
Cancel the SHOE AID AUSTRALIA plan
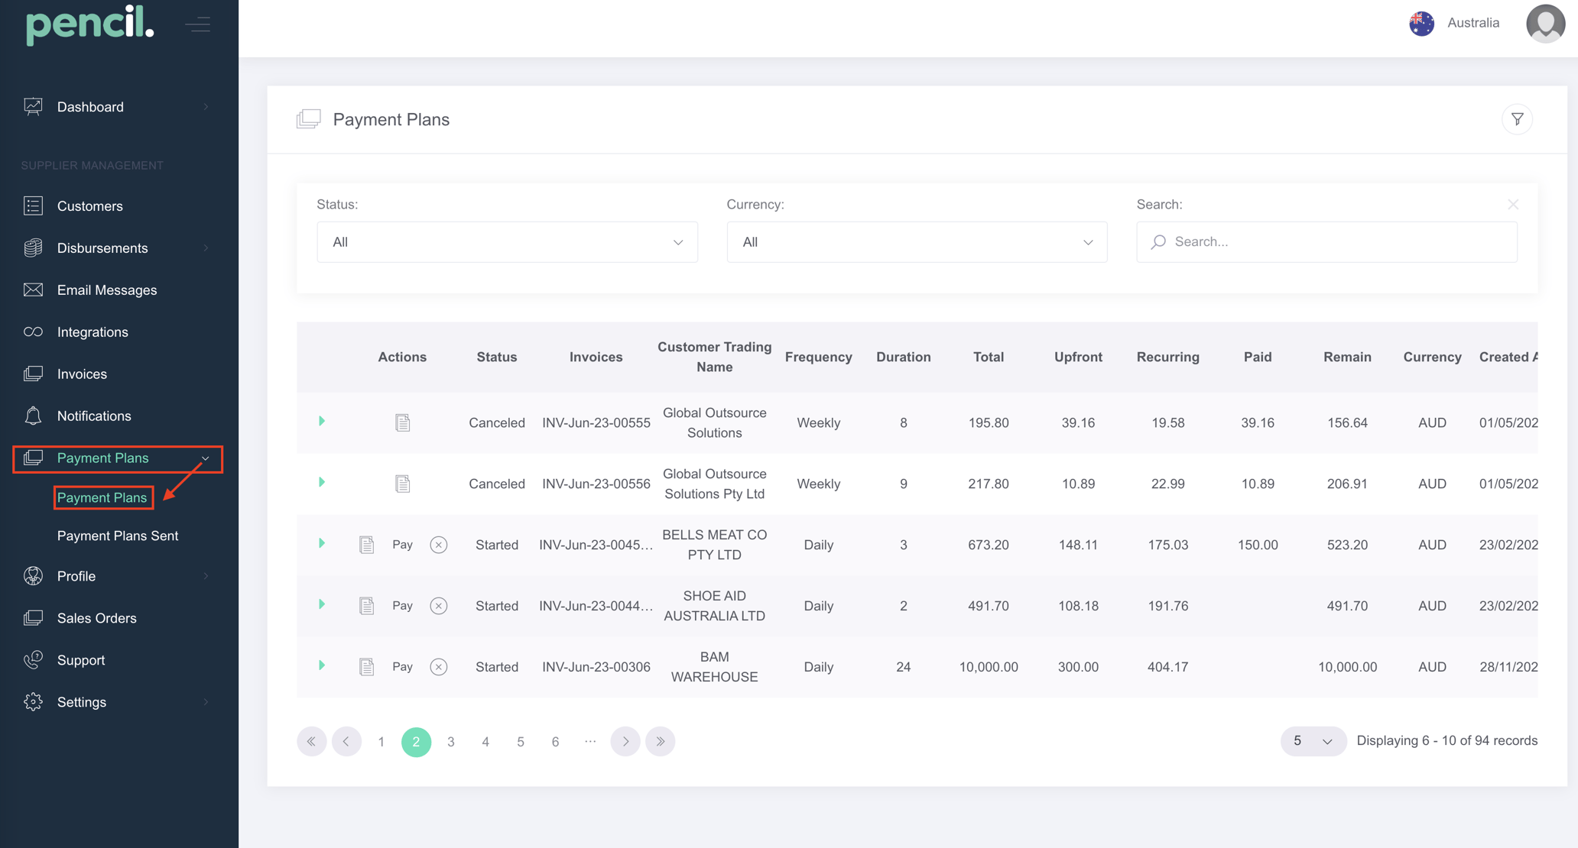[x=438, y=606]
